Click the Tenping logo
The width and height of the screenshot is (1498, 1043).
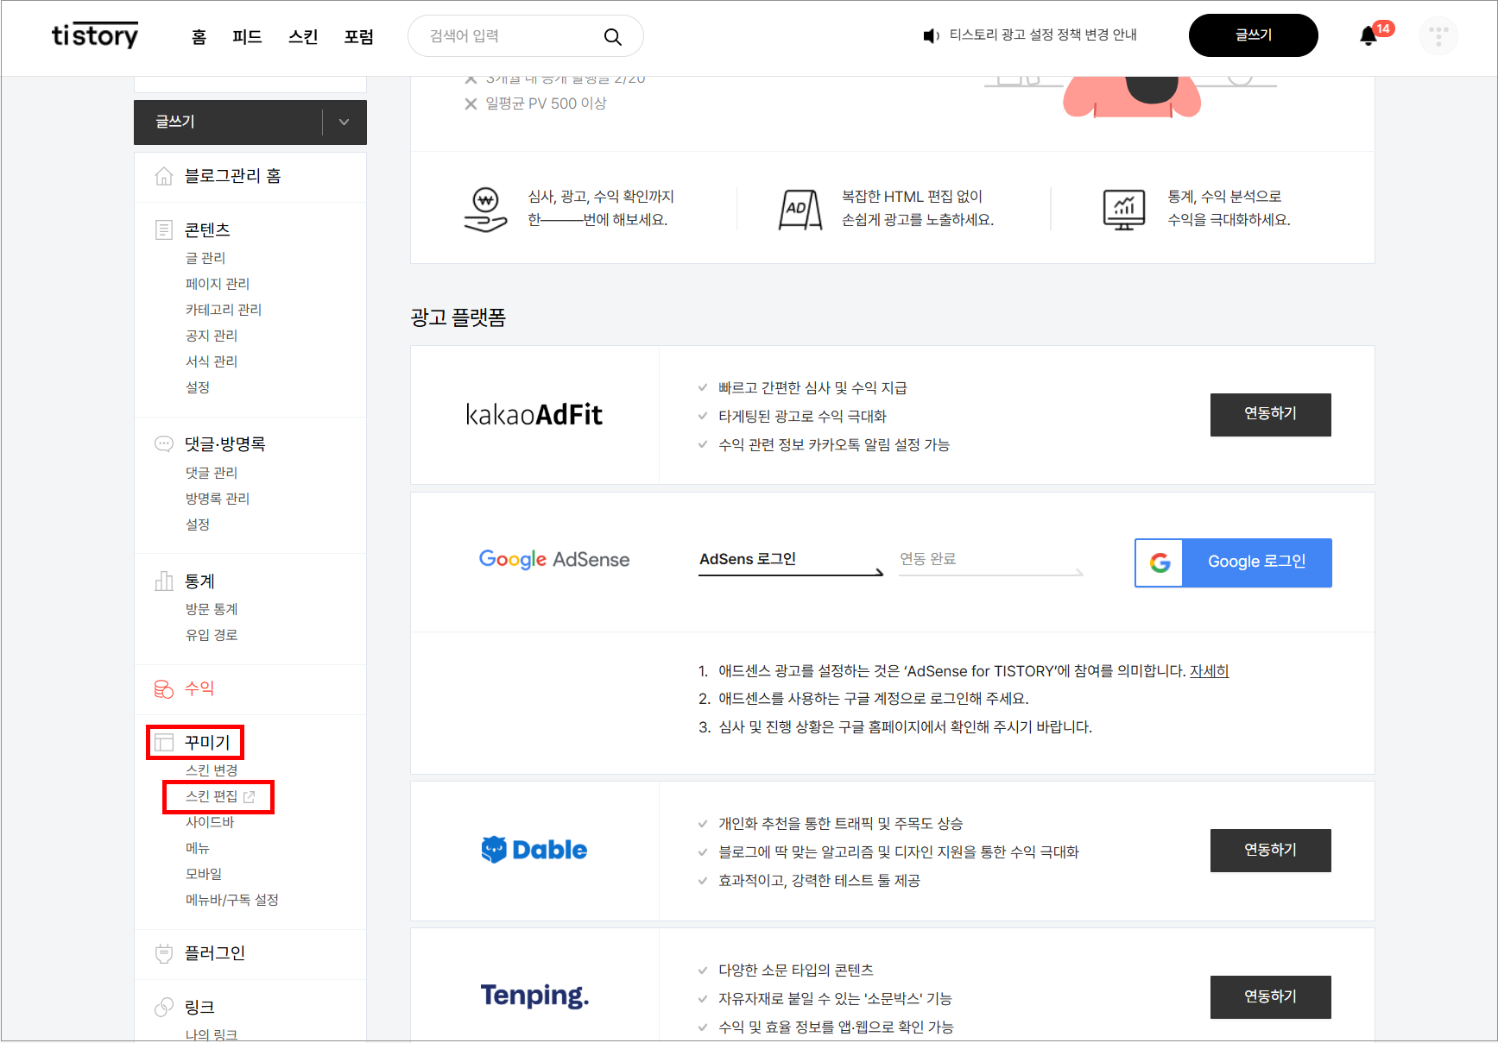pos(534,996)
